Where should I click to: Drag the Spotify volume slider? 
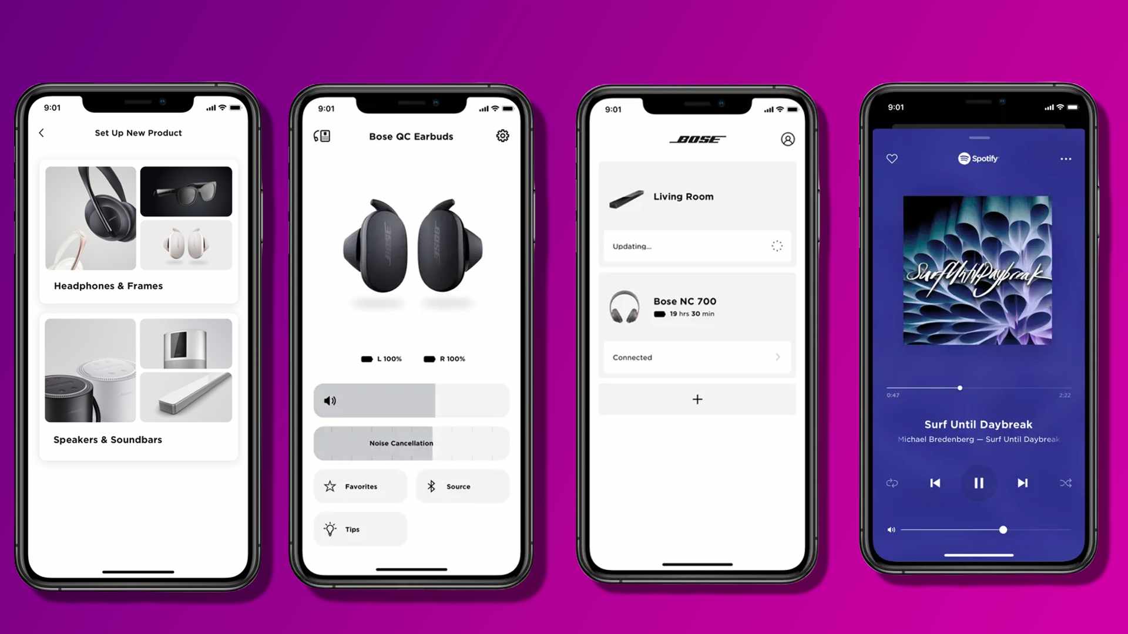[x=1002, y=529]
